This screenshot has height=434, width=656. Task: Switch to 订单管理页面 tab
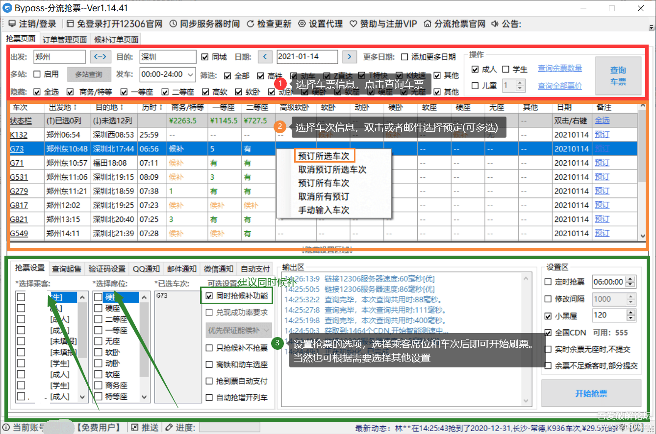(x=65, y=40)
